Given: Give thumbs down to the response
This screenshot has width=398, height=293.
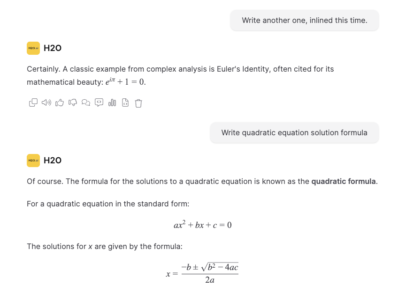Looking at the screenshot, I should click(72, 103).
